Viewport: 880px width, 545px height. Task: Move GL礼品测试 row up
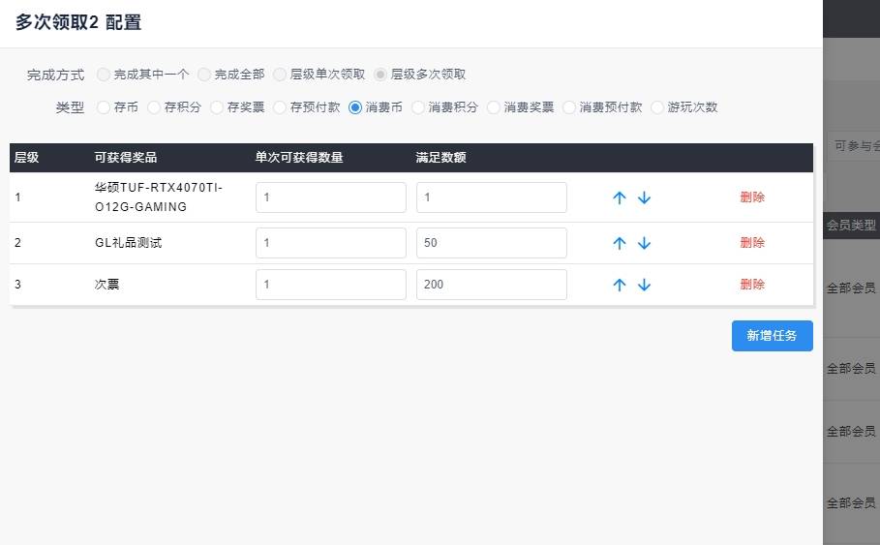[619, 243]
